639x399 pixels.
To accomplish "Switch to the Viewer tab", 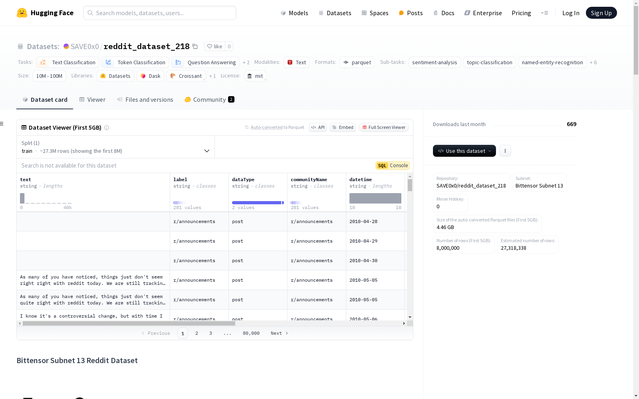I will pyautogui.click(x=92, y=100).
